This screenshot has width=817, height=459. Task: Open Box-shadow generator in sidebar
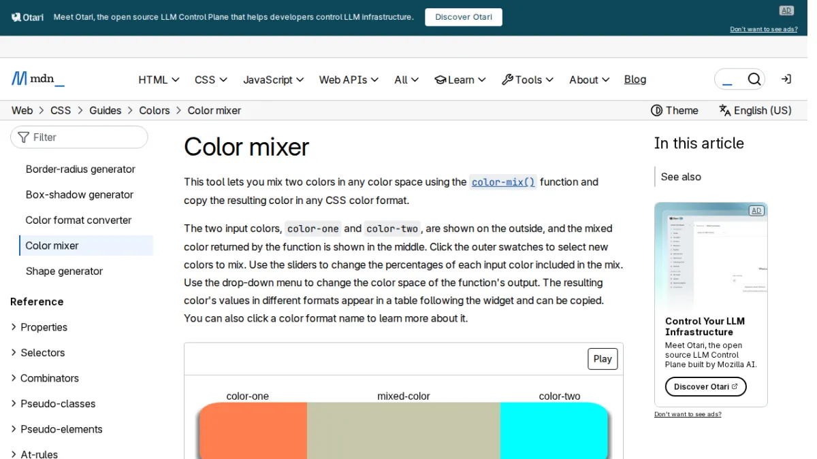[80, 194]
